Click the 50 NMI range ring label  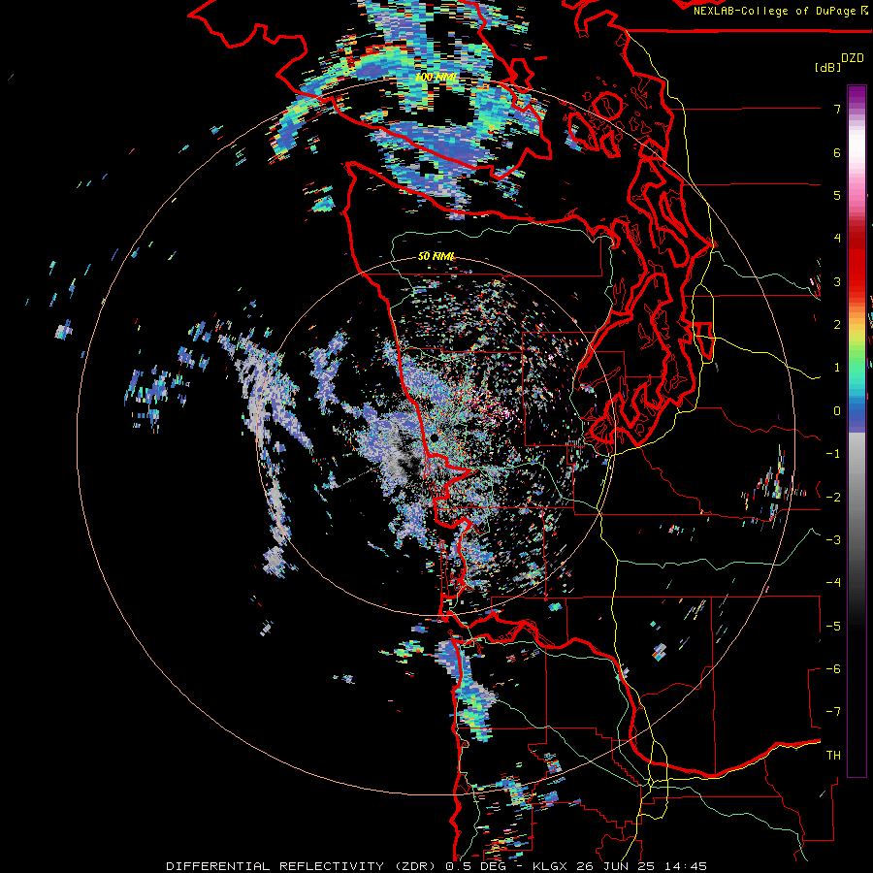pos(436,256)
